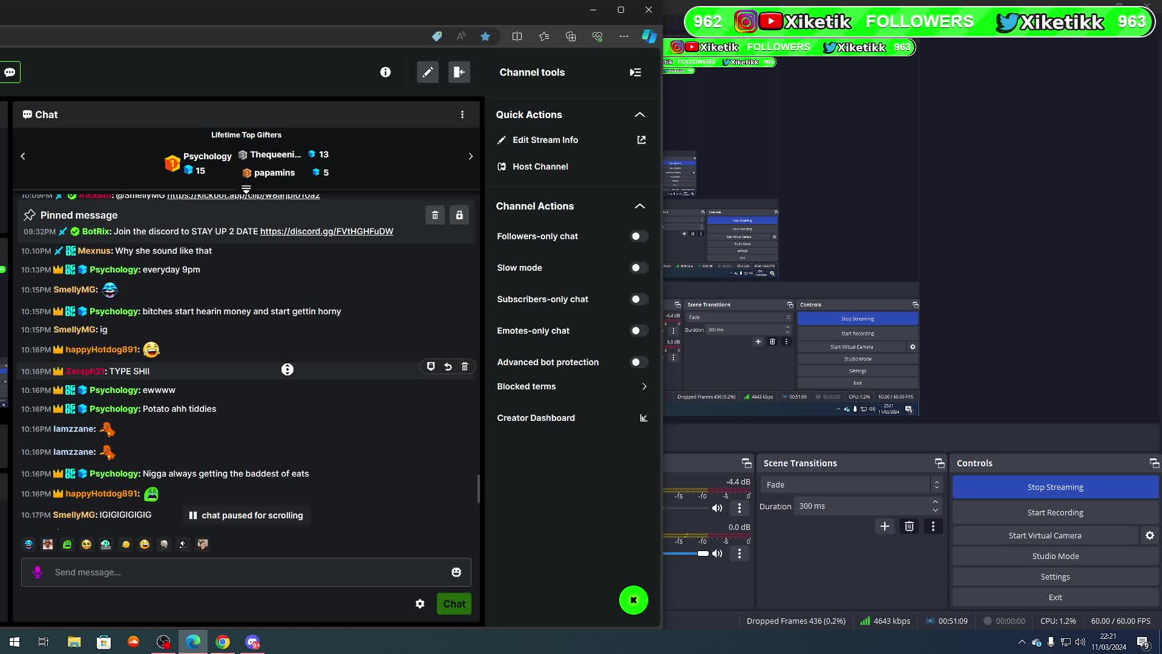Click the microphone icon in send message bar
The image size is (1162, 654).
tap(38, 572)
